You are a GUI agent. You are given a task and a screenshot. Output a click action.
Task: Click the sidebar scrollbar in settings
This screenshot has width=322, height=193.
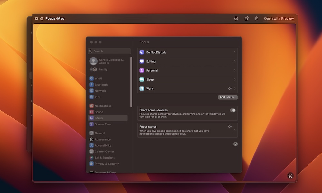pos(131,82)
